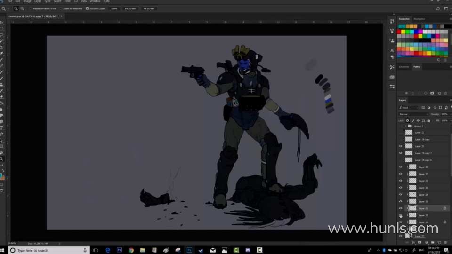The height and width of the screenshot is (254, 452).
Task: Open the layer Opacity dropdown
Action: [x=444, y=114]
